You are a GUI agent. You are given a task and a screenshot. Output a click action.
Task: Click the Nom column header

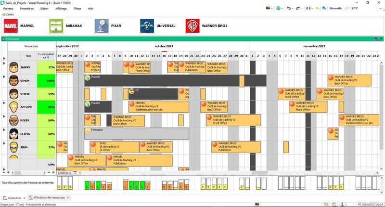point(28,56)
